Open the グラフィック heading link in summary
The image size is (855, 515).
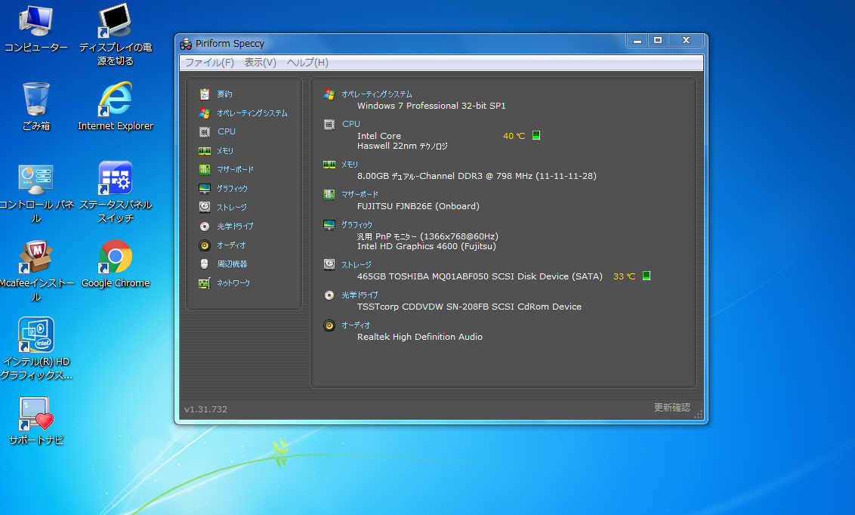click(x=357, y=224)
